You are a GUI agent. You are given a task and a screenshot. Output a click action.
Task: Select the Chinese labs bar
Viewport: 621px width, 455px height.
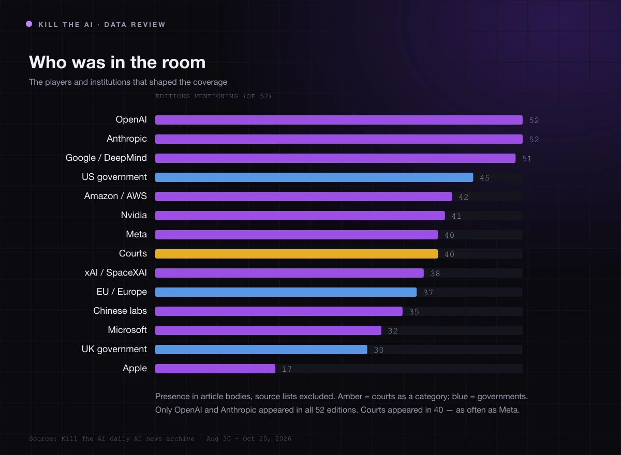279,311
